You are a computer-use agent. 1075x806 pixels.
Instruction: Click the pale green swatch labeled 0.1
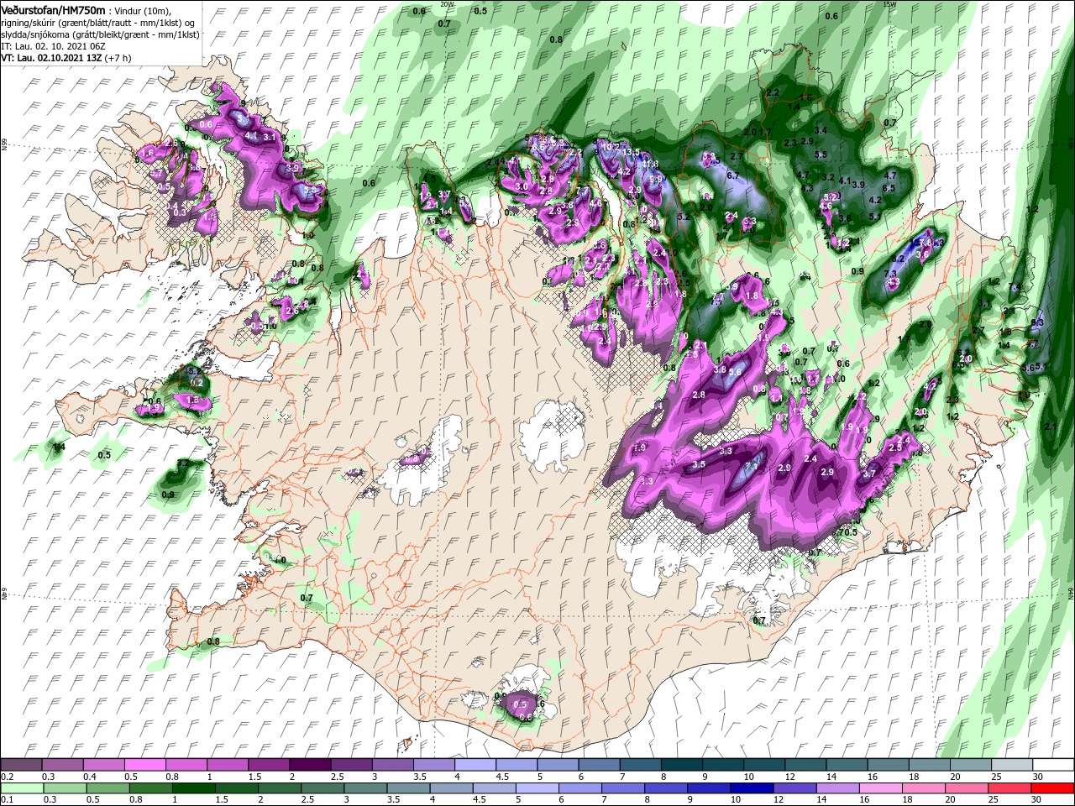click(x=21, y=789)
